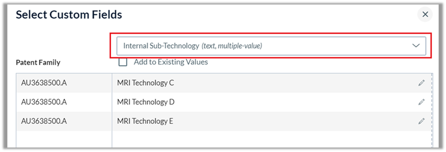Click pencil icon for MRI Technology D
The height and width of the screenshot is (152, 446).
click(421, 102)
